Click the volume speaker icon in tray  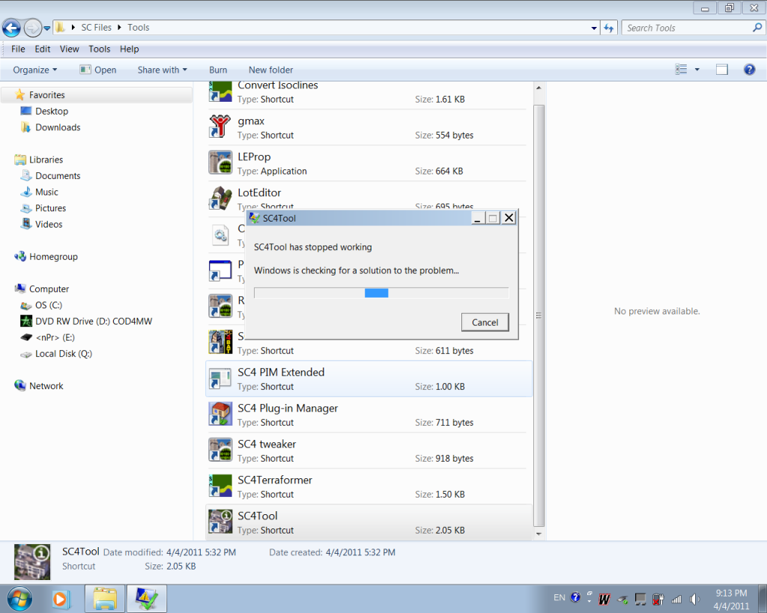[x=694, y=599]
